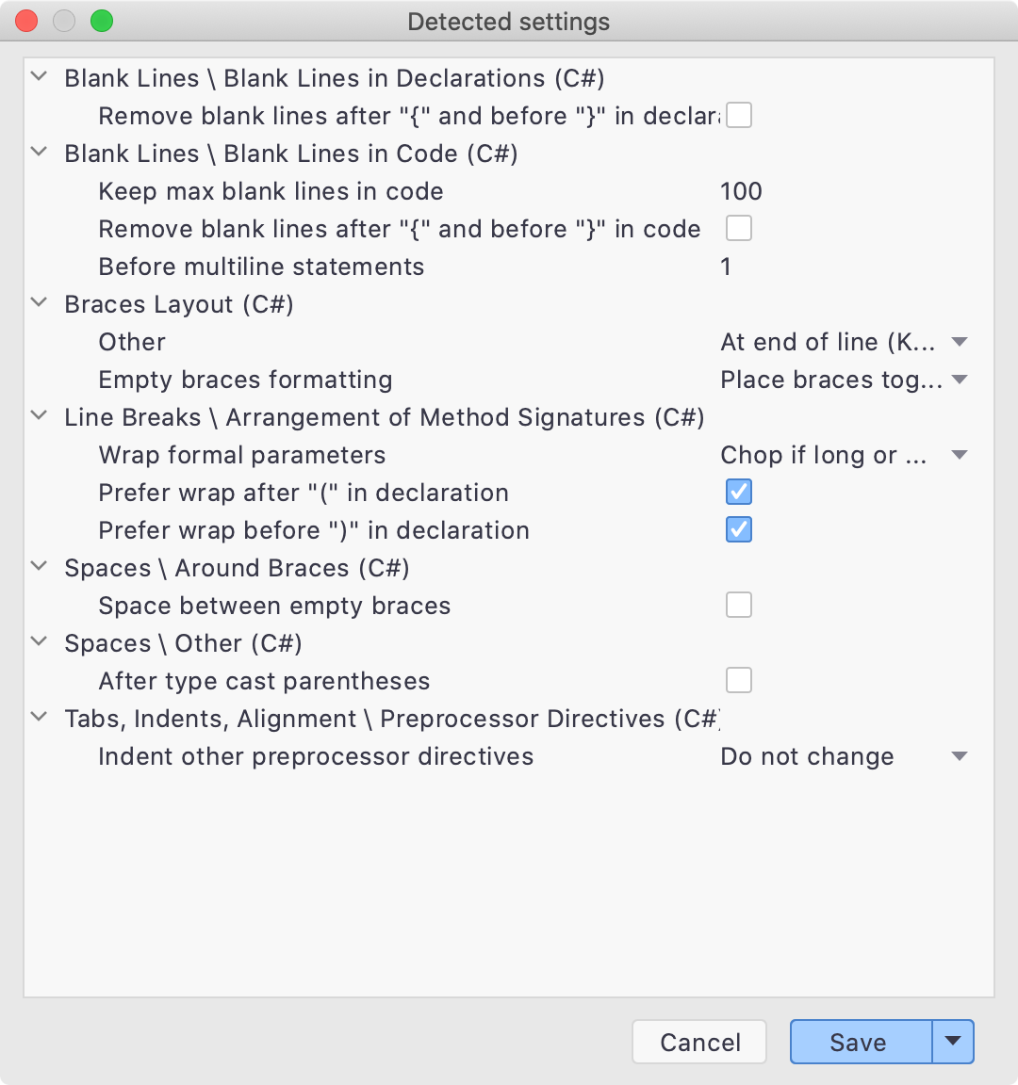The image size is (1018, 1085).
Task: Collapse Blank Lines in Declarations section
Action: coord(40,77)
